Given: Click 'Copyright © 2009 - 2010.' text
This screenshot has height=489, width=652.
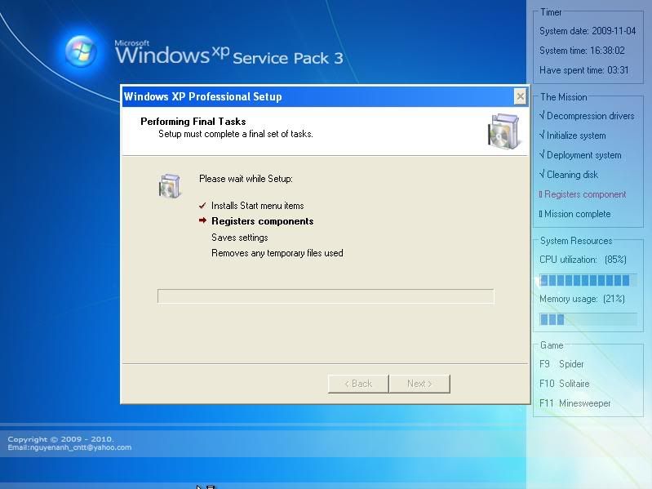Looking at the screenshot, I should coord(60,439).
